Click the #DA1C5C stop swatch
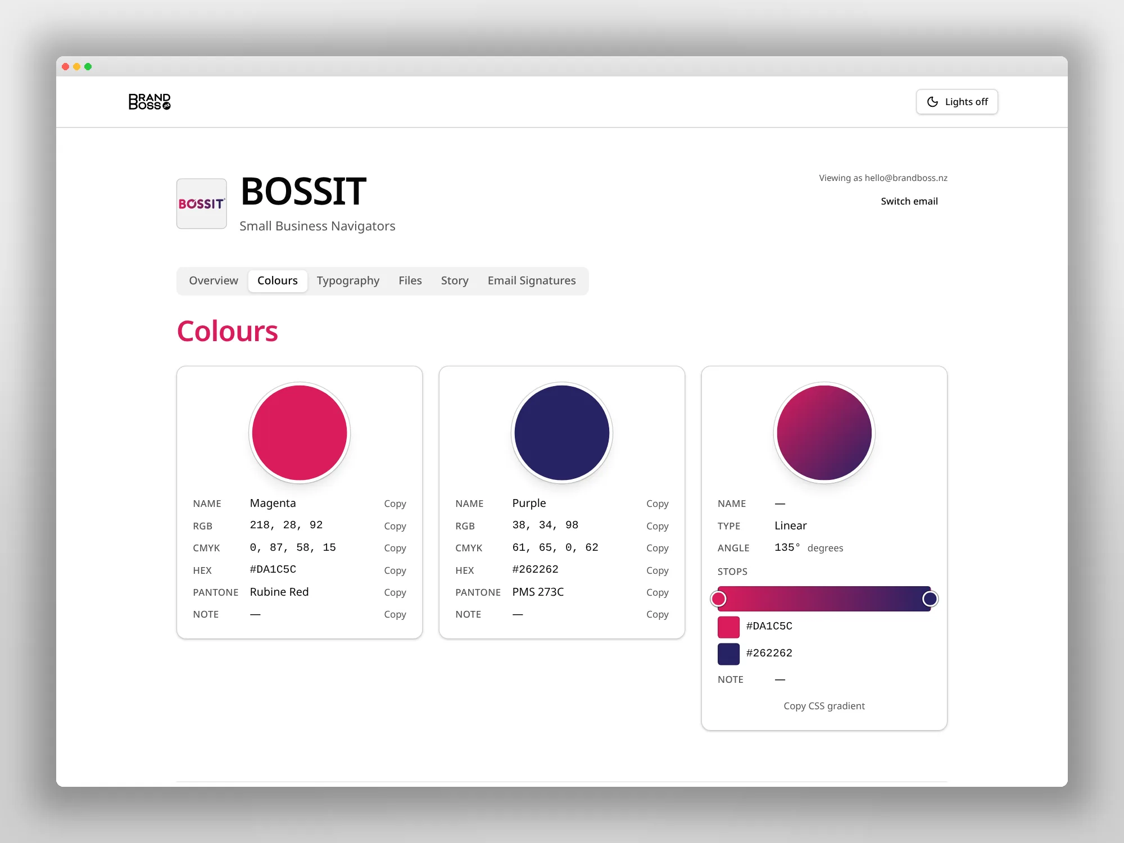Image resolution: width=1124 pixels, height=843 pixels. click(728, 627)
